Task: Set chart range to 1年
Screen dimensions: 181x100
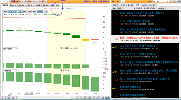Action: 94,98
